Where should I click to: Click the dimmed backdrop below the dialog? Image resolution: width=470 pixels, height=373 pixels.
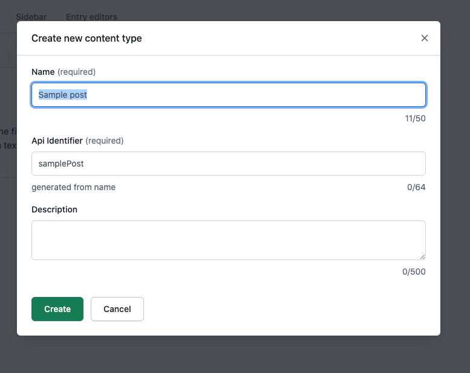235,355
